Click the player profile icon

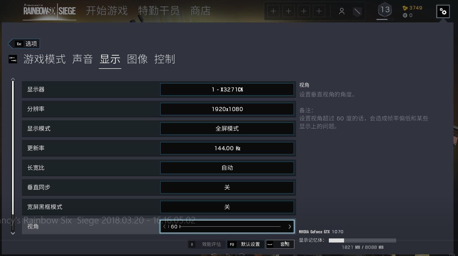coord(342,11)
